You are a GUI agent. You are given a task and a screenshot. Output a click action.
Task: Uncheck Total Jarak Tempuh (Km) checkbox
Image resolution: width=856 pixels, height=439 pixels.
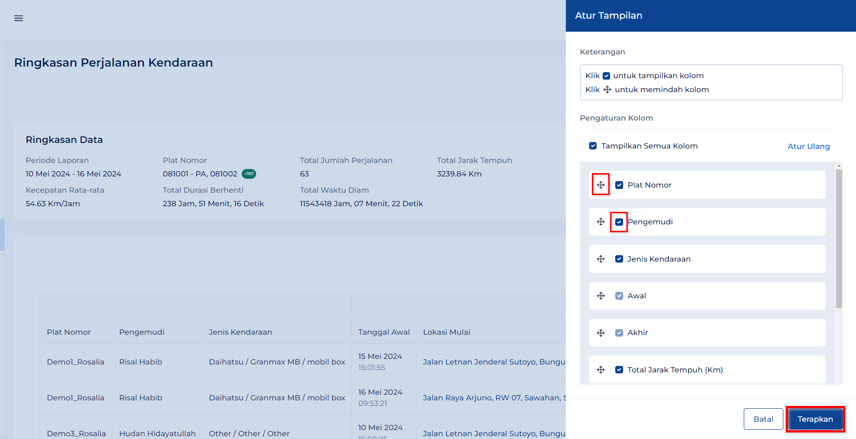pos(619,370)
